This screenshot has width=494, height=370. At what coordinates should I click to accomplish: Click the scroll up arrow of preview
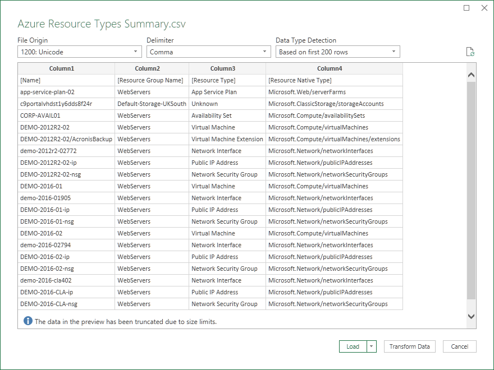[x=472, y=75]
